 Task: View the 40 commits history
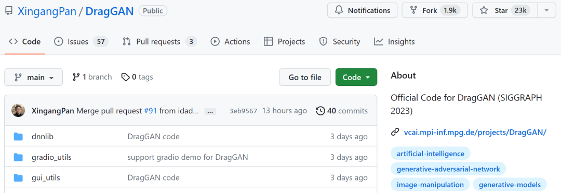tap(342, 111)
